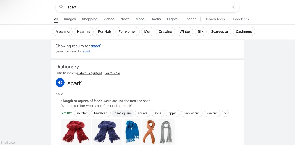
Task: Play scarf pronunciation audio
Action: click(x=60, y=83)
